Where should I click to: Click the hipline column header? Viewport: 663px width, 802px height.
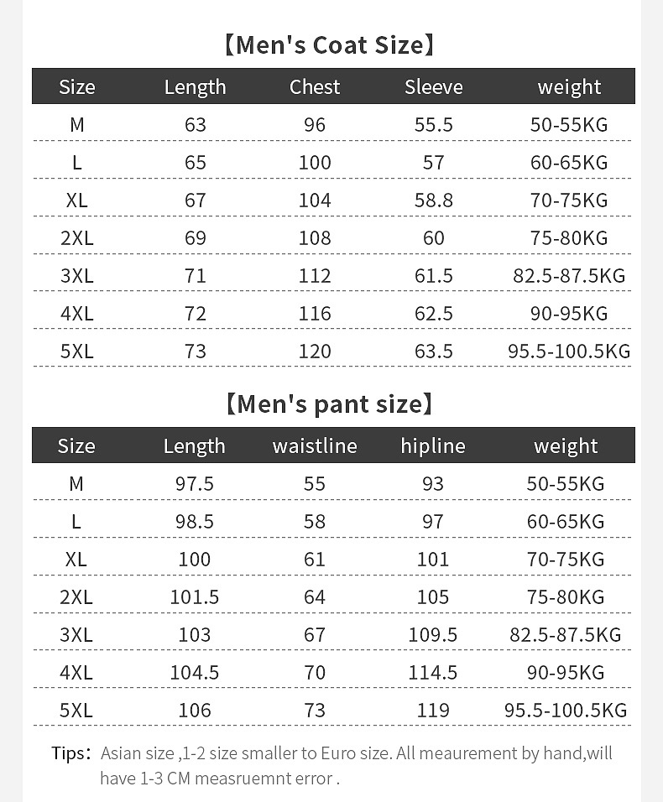(432, 446)
